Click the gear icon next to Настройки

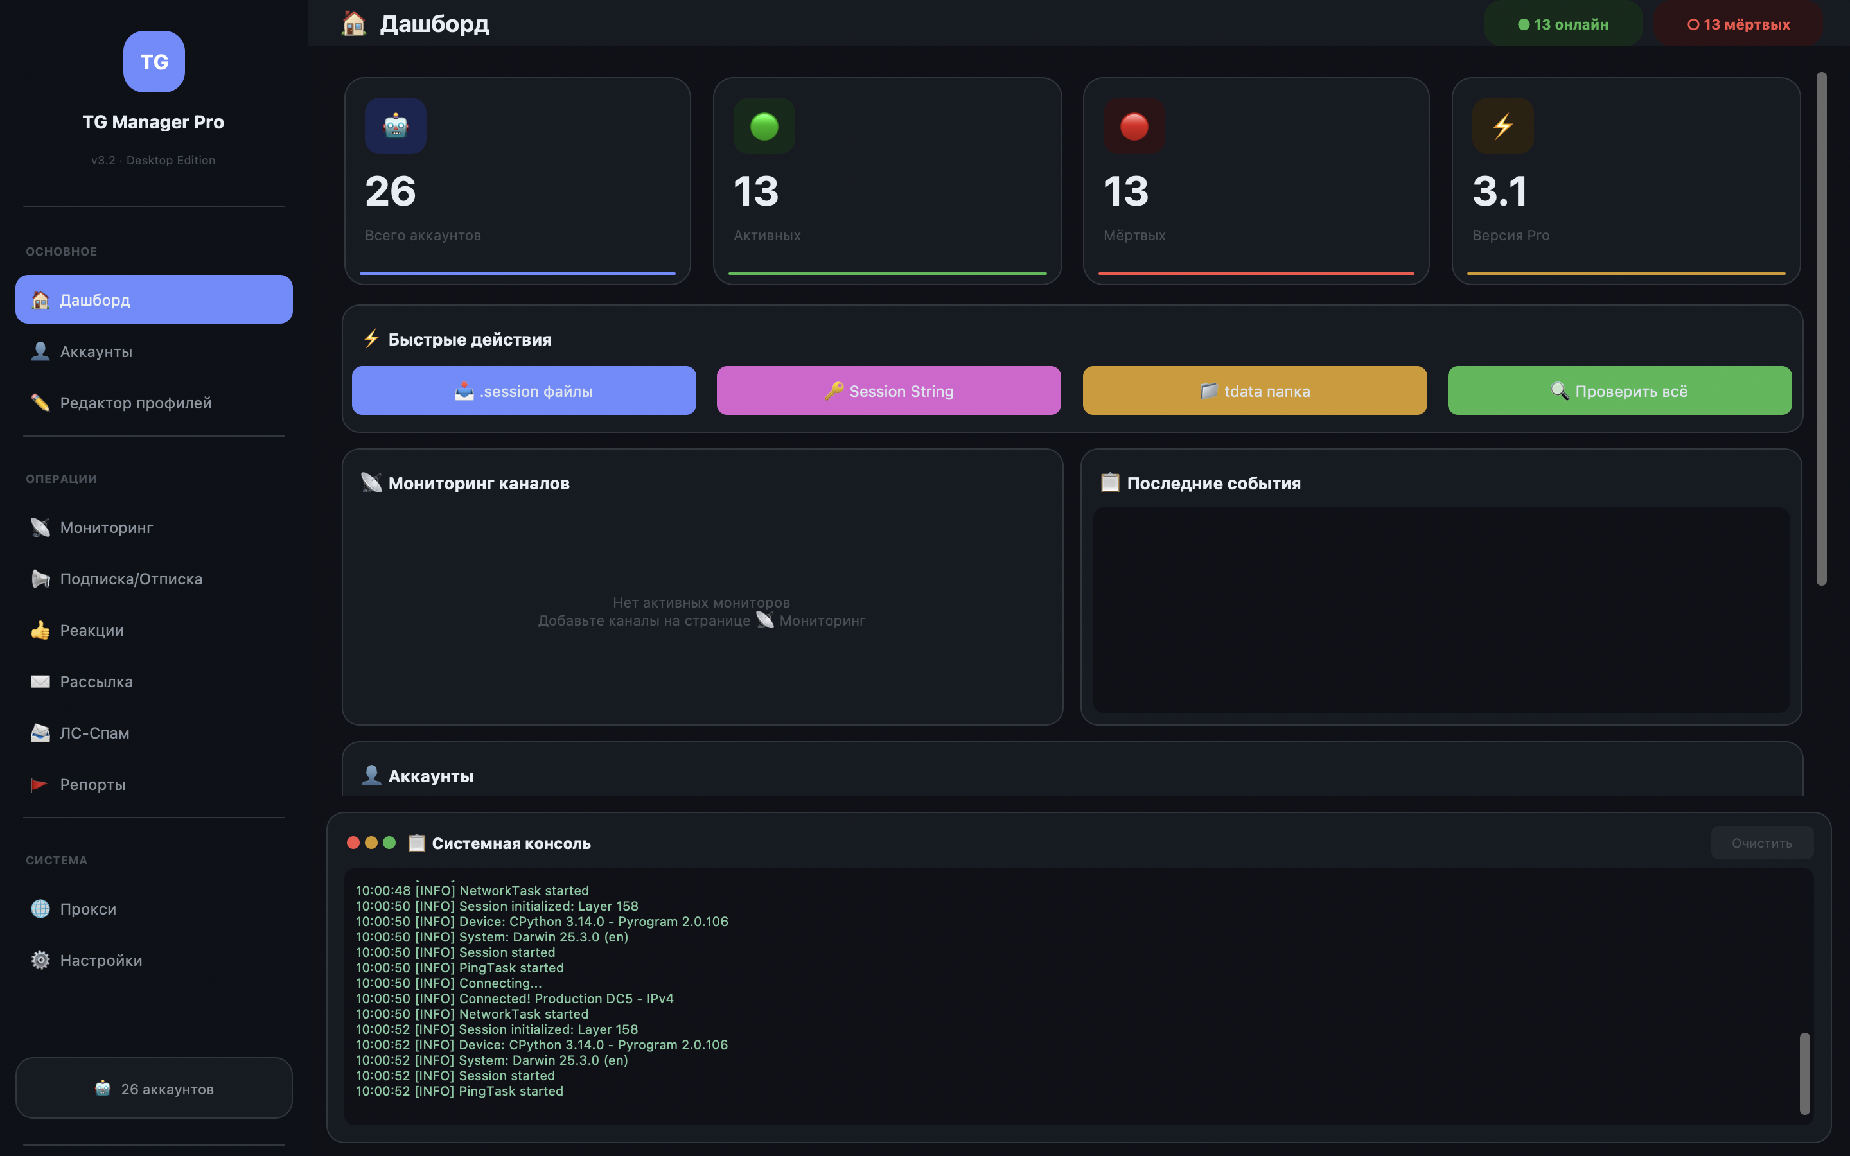pyautogui.click(x=40, y=960)
